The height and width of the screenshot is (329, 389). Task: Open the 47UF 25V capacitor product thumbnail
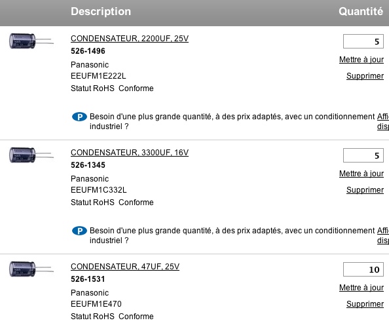click(31, 269)
